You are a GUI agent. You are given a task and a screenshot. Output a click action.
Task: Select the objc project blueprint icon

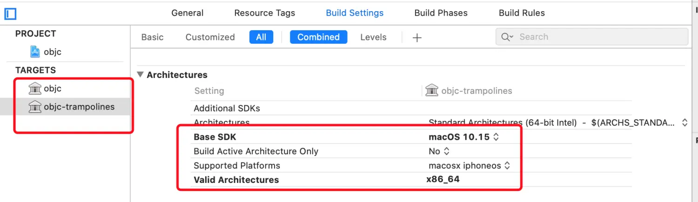[x=35, y=52]
